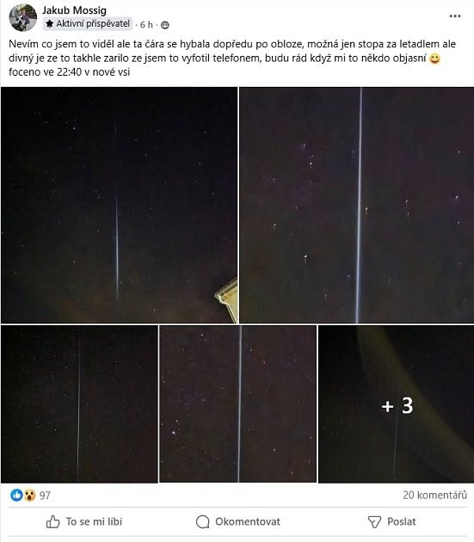The image size is (474, 542).
Task: Click the Poslat button label
Action: [402, 521]
